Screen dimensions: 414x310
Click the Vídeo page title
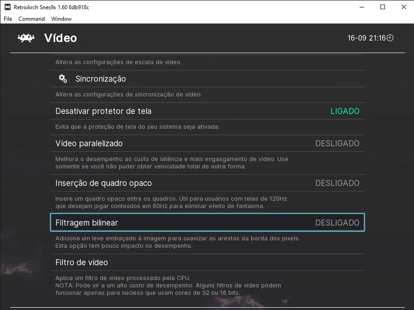[x=60, y=38]
